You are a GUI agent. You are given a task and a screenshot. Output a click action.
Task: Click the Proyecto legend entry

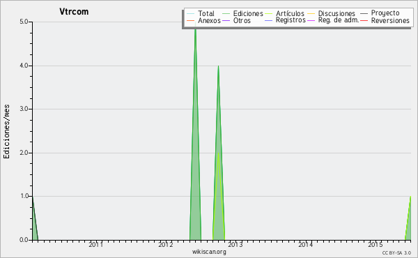(380, 13)
